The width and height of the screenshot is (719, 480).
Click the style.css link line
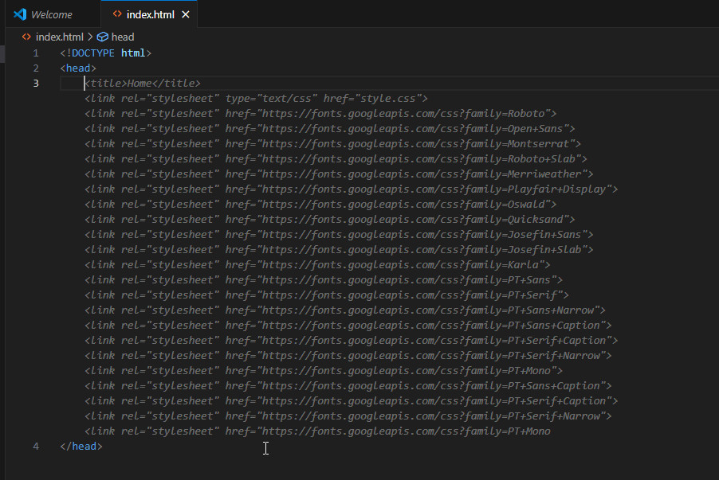coord(256,99)
